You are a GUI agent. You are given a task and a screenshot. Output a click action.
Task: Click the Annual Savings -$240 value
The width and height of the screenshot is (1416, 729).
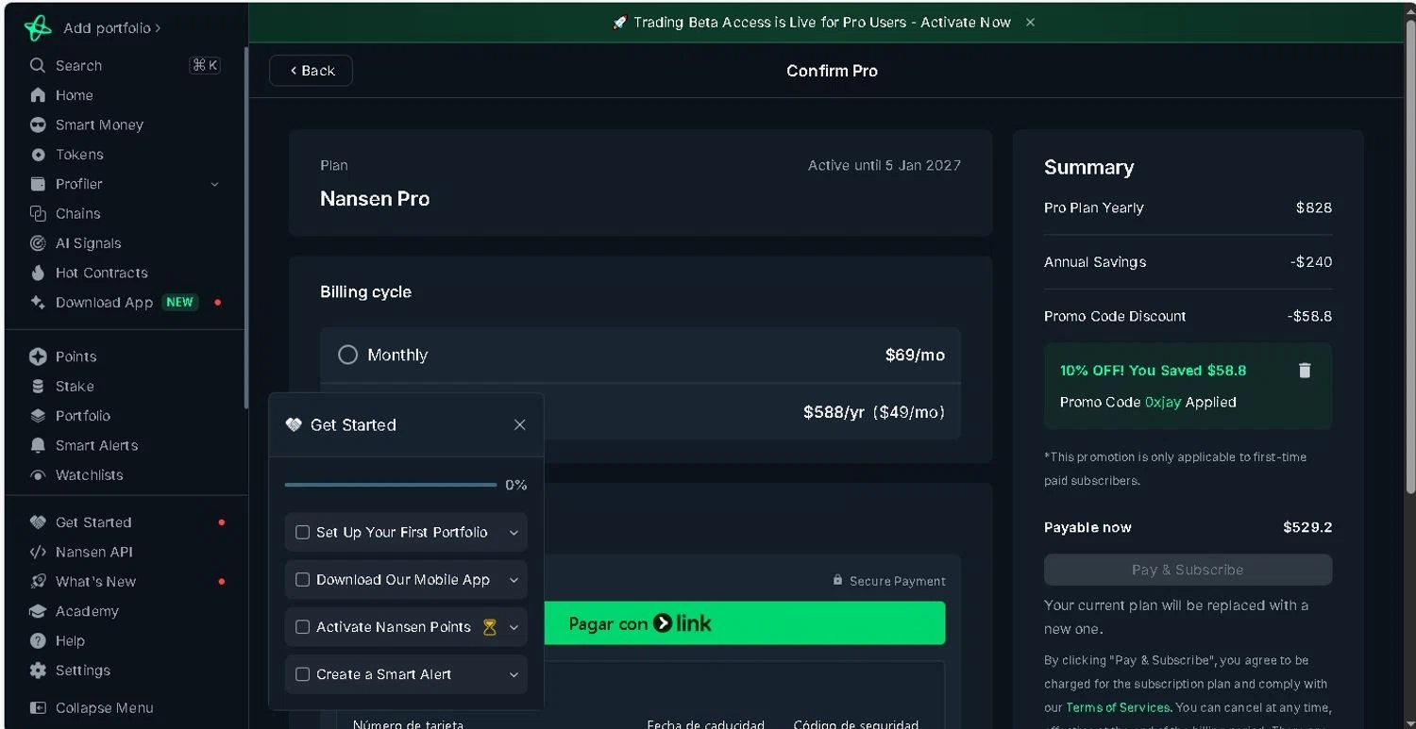click(x=1311, y=262)
